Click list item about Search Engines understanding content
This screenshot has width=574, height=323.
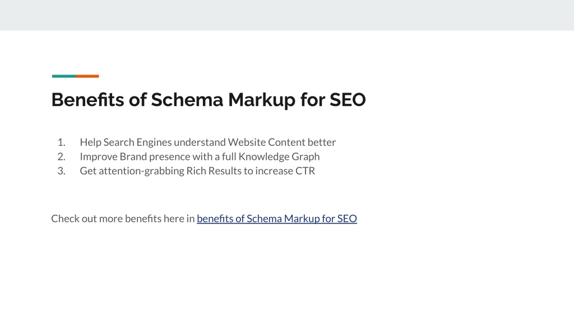[207, 142]
